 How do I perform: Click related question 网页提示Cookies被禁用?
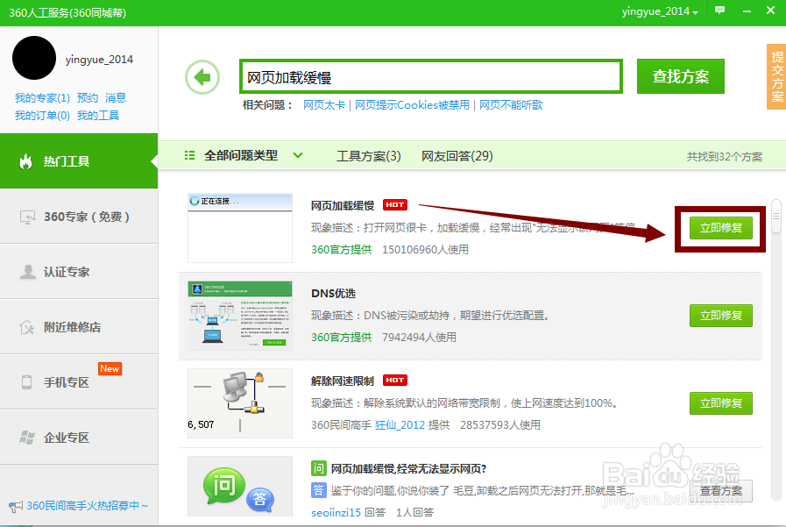tap(412, 105)
